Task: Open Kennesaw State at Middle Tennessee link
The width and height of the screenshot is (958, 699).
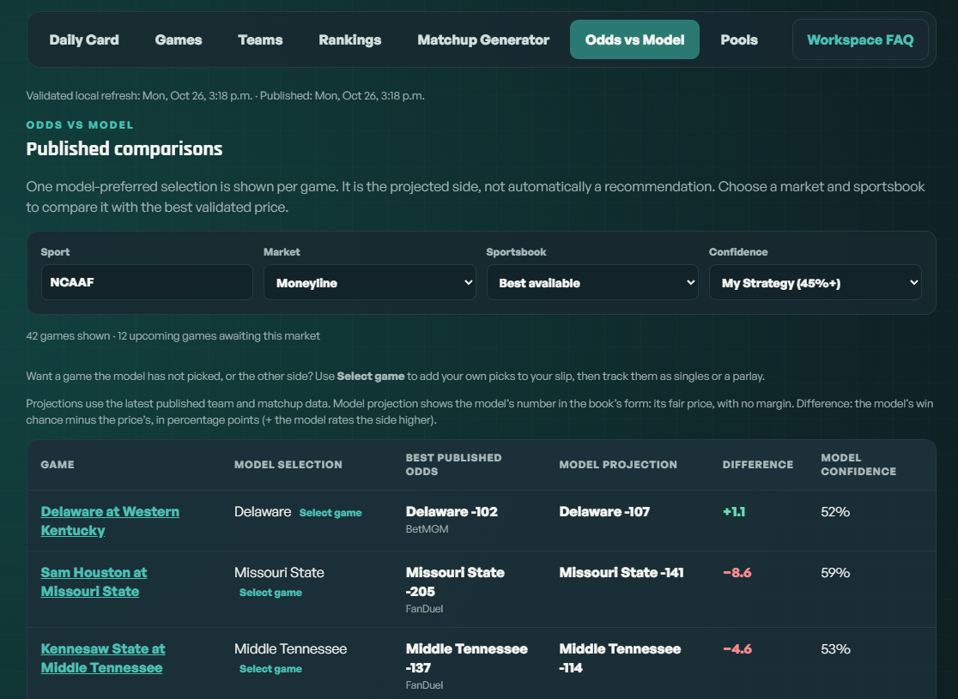Action: pyautogui.click(x=103, y=658)
